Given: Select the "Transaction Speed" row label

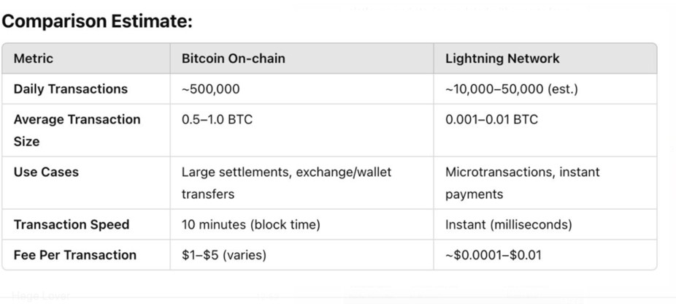Looking at the screenshot, I should click(x=72, y=224).
